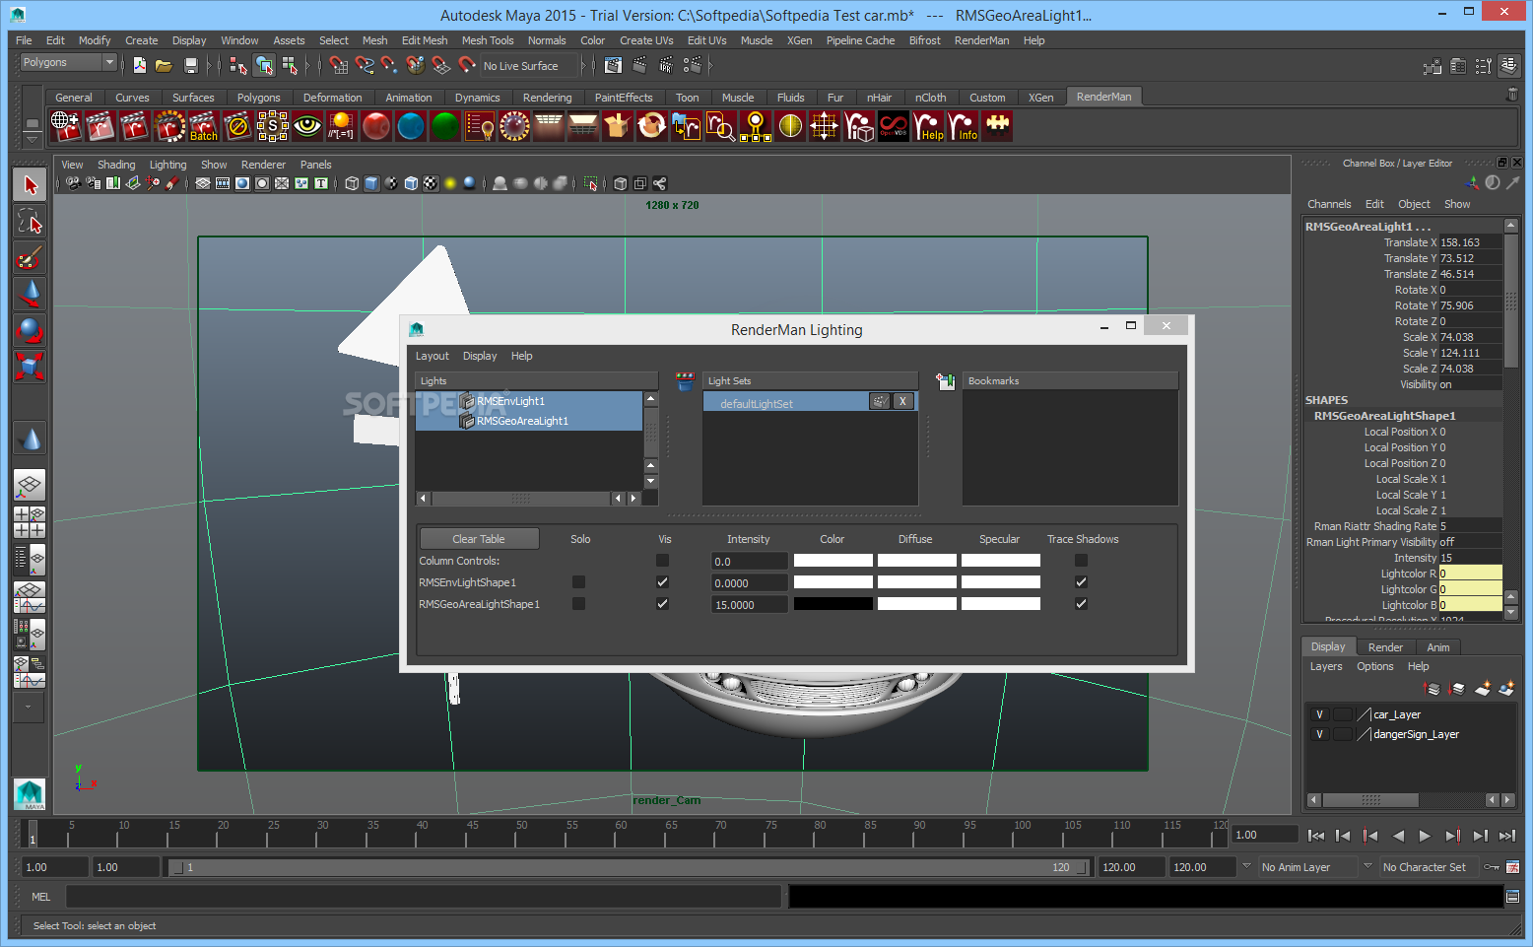Choose the Scale tool cube icon
The height and width of the screenshot is (947, 1533).
30,367
